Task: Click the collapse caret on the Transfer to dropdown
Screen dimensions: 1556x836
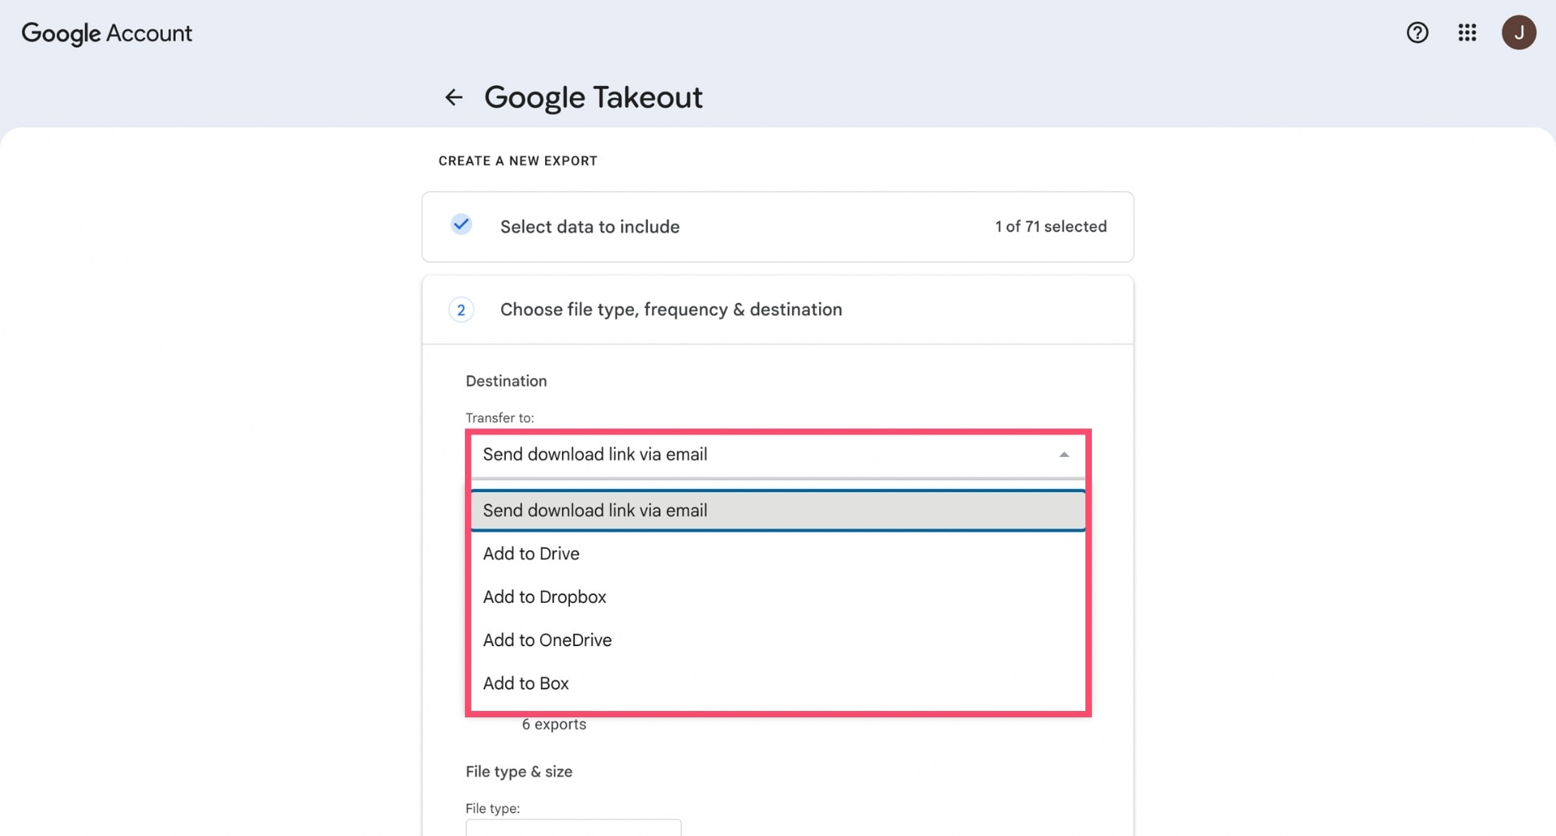Action: [1064, 454]
